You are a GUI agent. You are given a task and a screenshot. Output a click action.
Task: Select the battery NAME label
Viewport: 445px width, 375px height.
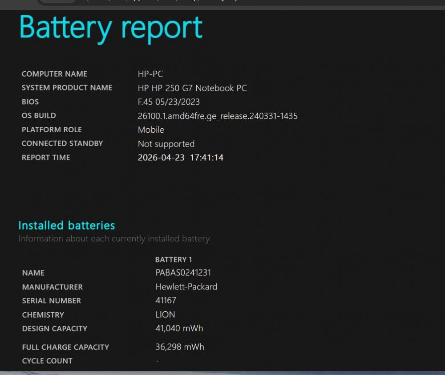(33, 273)
